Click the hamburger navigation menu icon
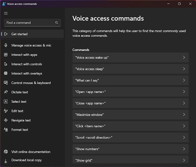 (6, 13)
